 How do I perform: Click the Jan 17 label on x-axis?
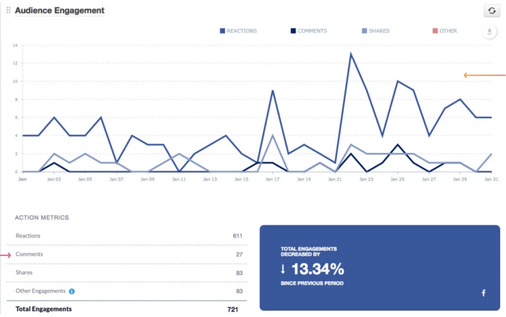click(272, 179)
